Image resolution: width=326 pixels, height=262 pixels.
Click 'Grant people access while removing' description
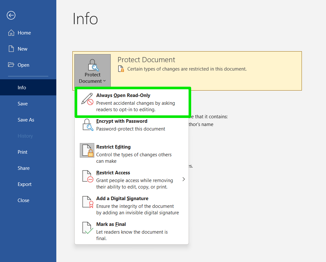click(135, 180)
